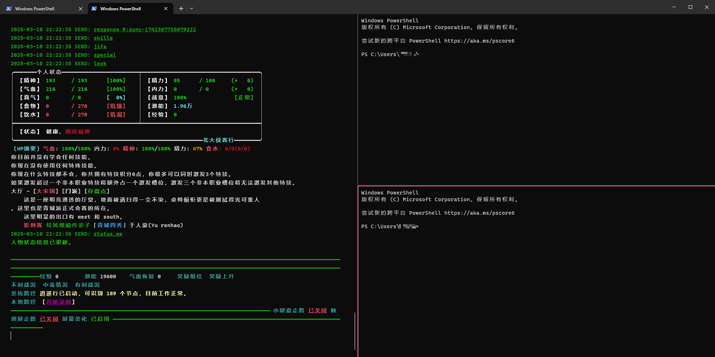Toggle 摸屏走路 已关闭 switch
715x357 pixels.
pyautogui.click(x=49, y=319)
